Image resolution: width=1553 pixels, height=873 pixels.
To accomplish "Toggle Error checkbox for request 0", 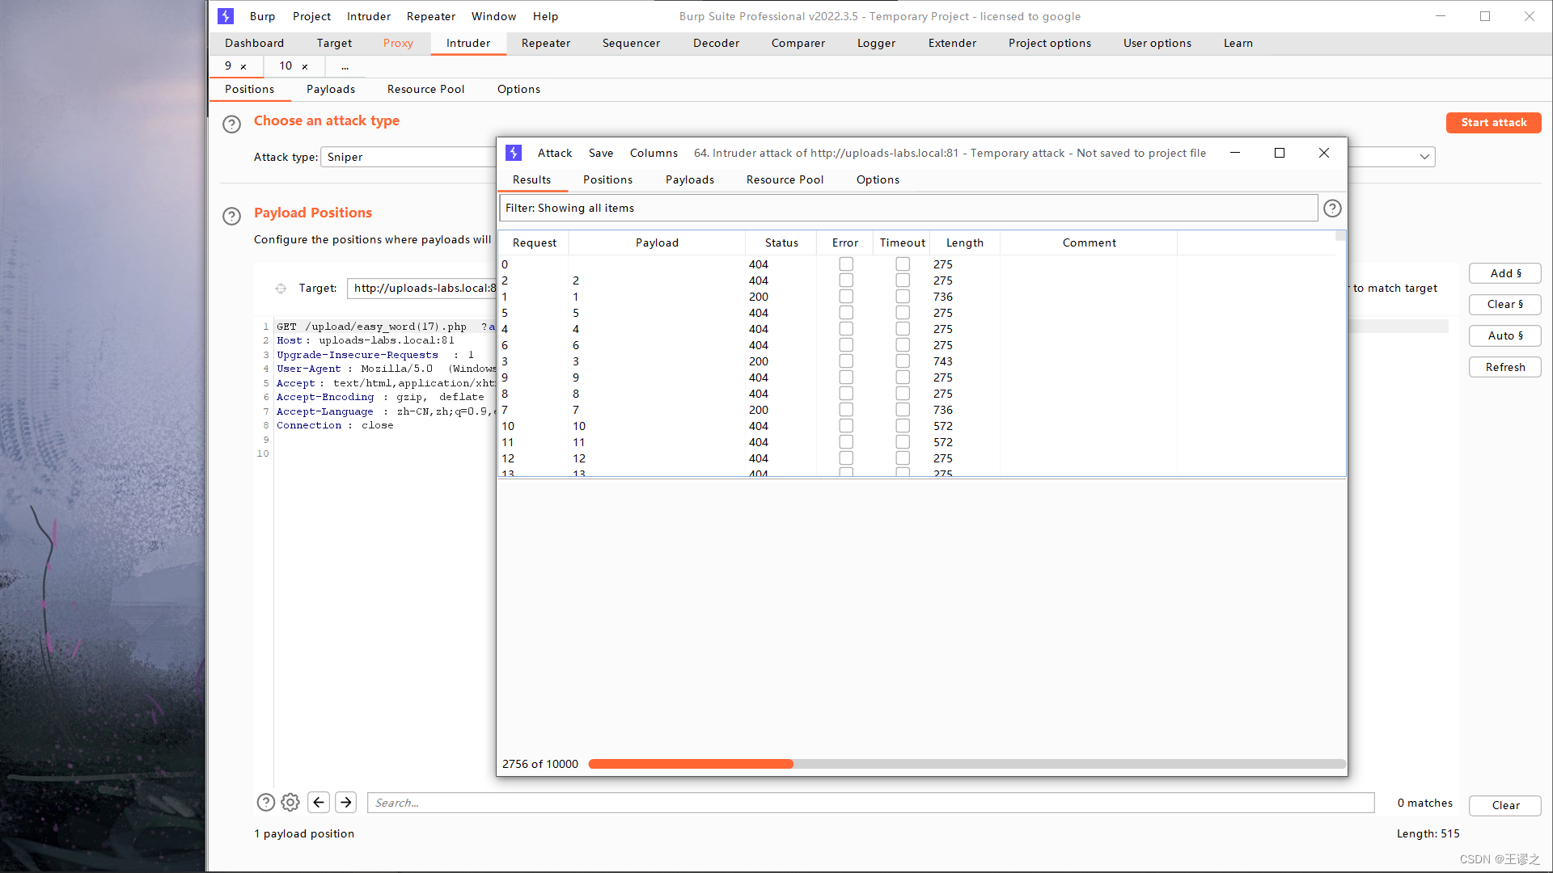I will pyautogui.click(x=846, y=264).
